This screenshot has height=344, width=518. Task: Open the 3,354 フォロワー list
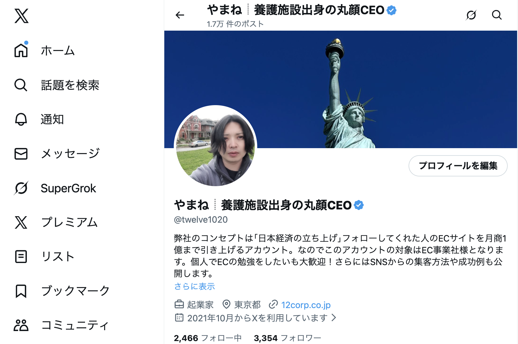(x=288, y=338)
